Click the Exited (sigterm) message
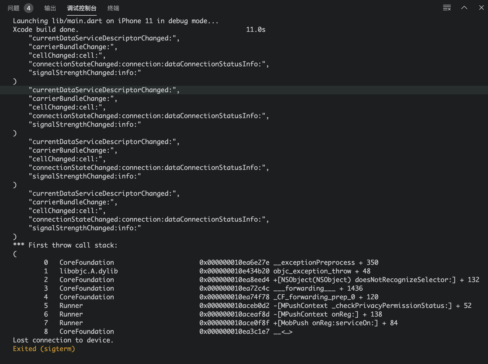488x364 pixels. (x=44, y=349)
